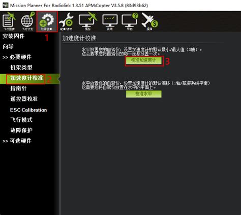The width and height of the screenshot is (241, 215).
Task: Open the 帮助 help monitor icon
Action: click(130, 21)
